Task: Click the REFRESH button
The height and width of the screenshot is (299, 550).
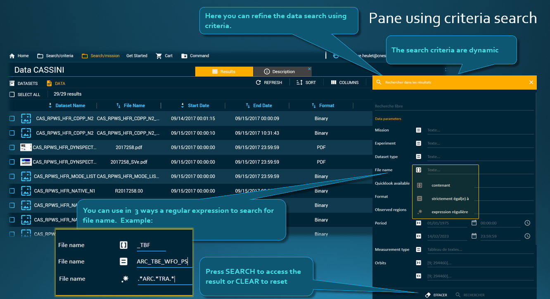Action: pos(269,82)
